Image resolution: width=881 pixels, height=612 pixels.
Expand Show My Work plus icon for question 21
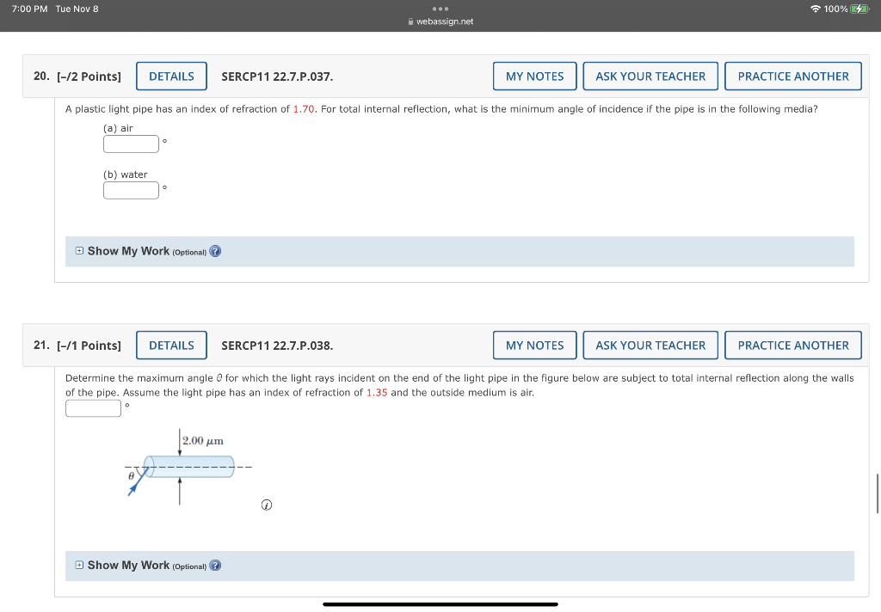(x=79, y=565)
